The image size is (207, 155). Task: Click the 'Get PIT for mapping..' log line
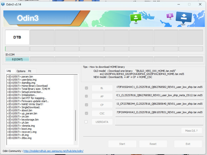click(x=26, y=98)
